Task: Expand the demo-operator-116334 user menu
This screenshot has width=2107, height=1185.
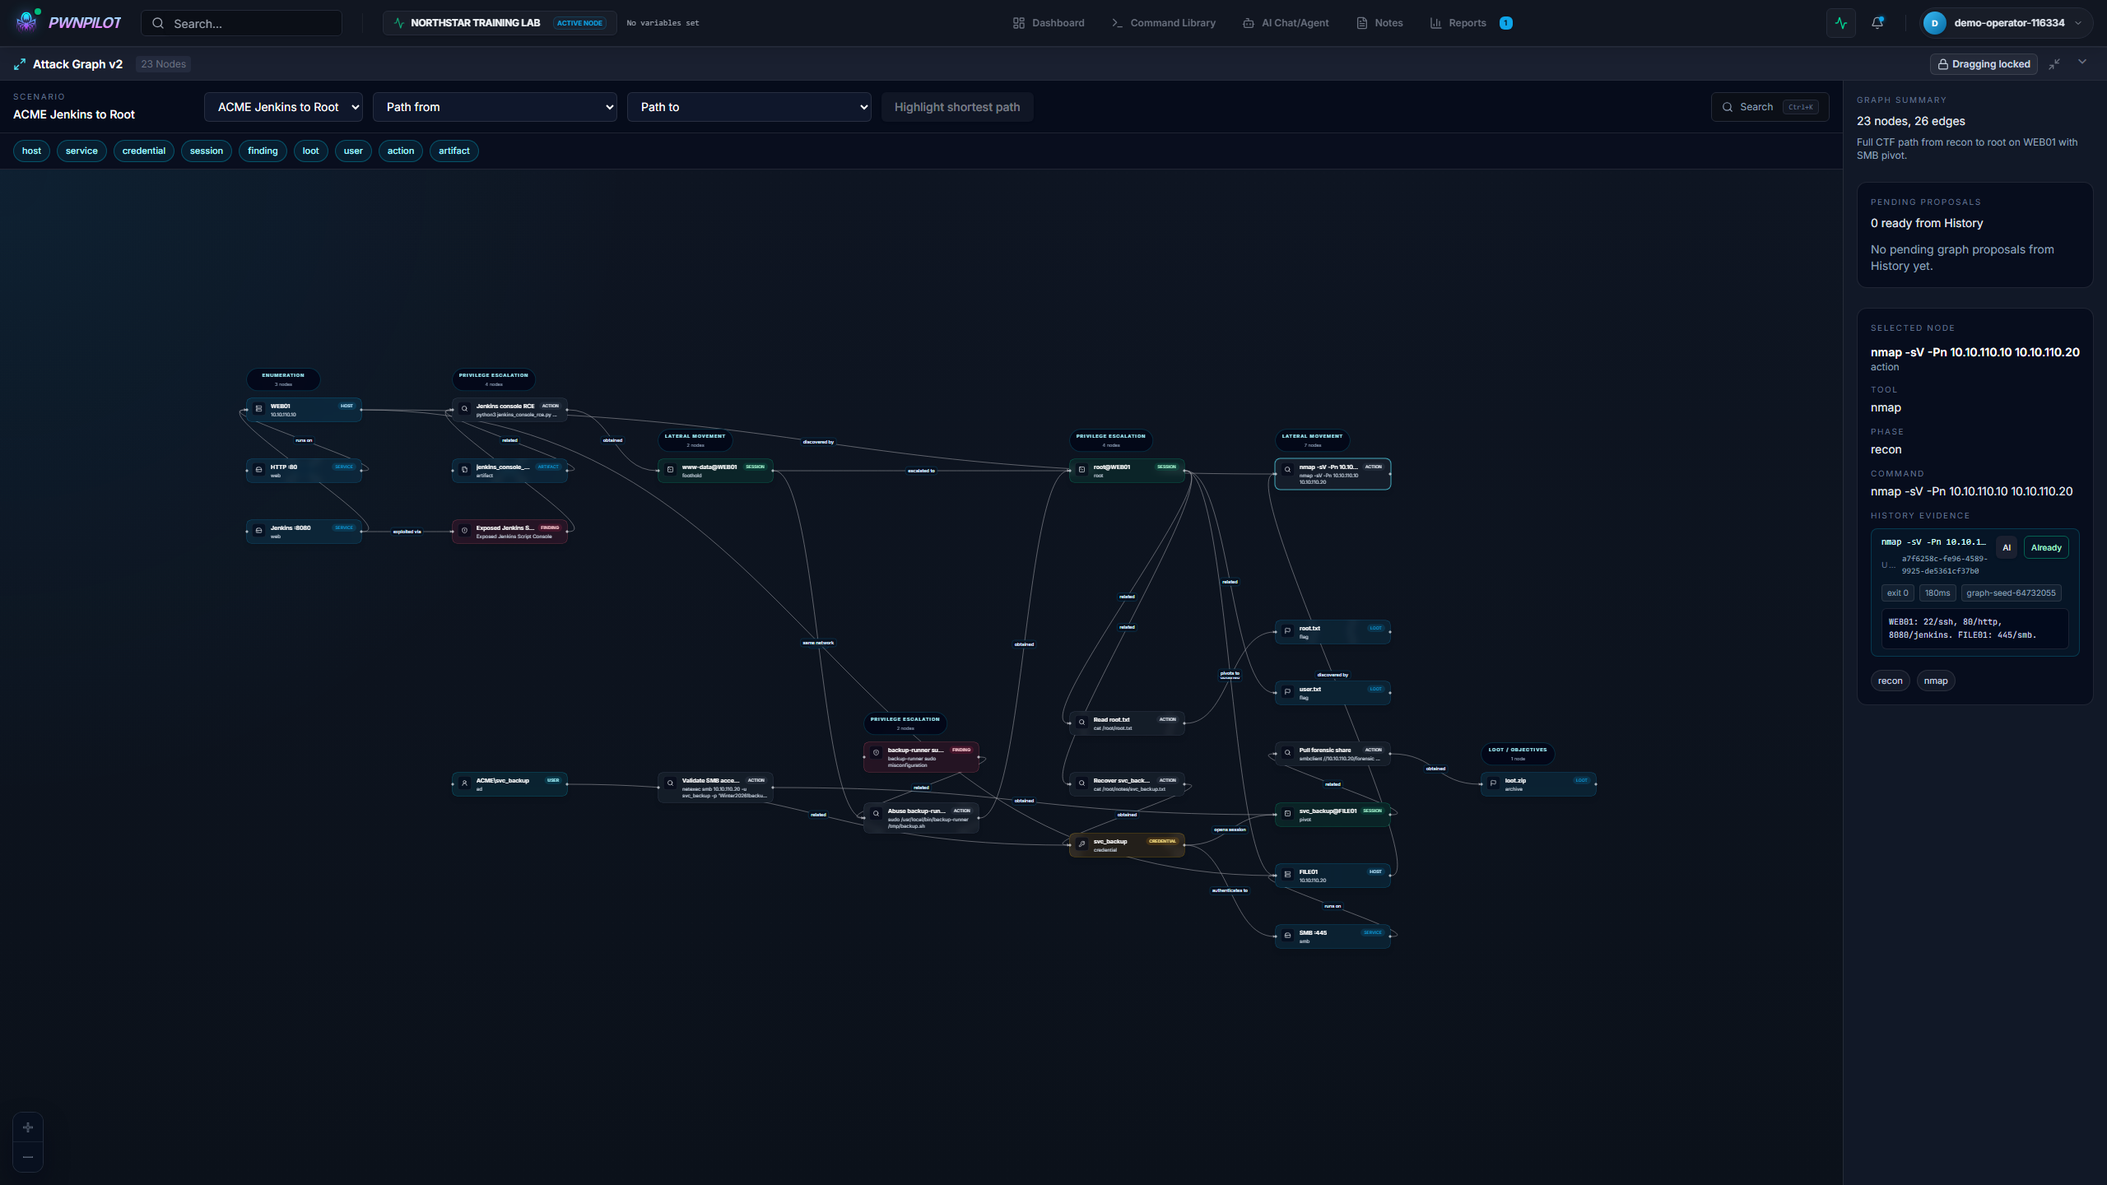Action: click(2007, 23)
